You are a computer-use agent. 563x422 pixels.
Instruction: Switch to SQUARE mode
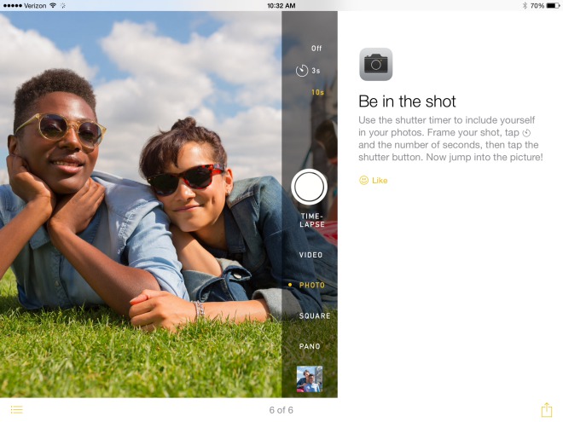pos(315,315)
